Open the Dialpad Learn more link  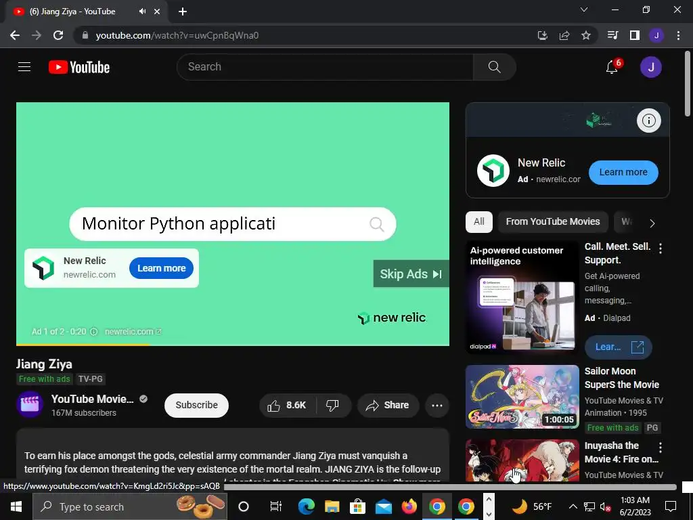(619, 347)
